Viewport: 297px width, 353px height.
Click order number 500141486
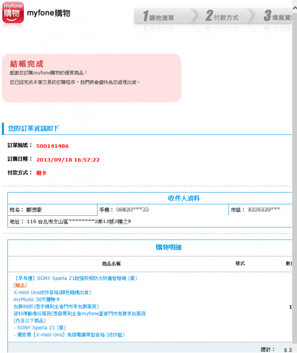52,146
